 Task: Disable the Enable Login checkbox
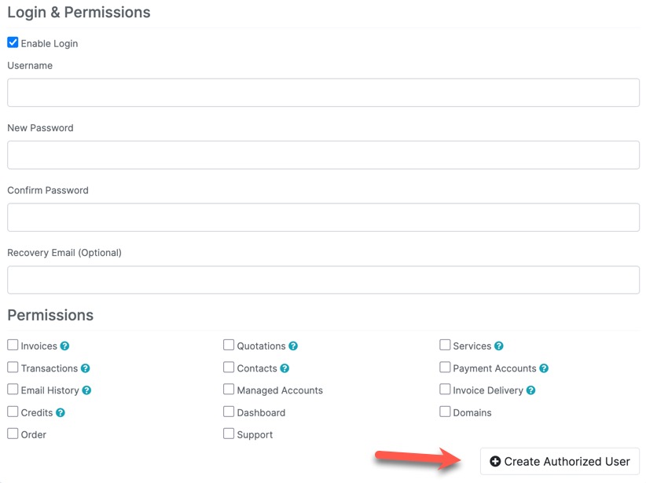12,42
